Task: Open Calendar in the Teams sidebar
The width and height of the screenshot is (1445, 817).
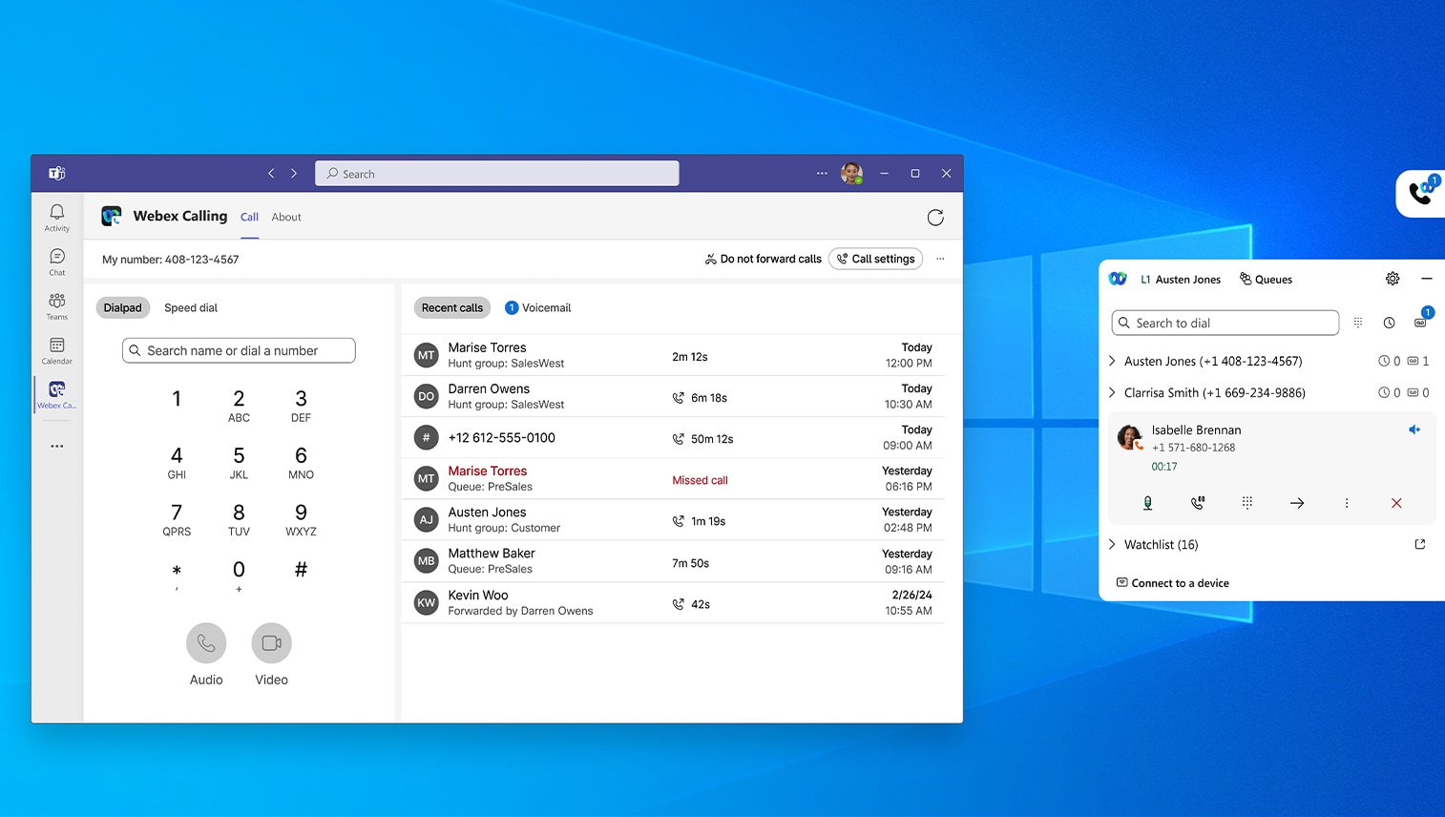Action: pos(57,350)
